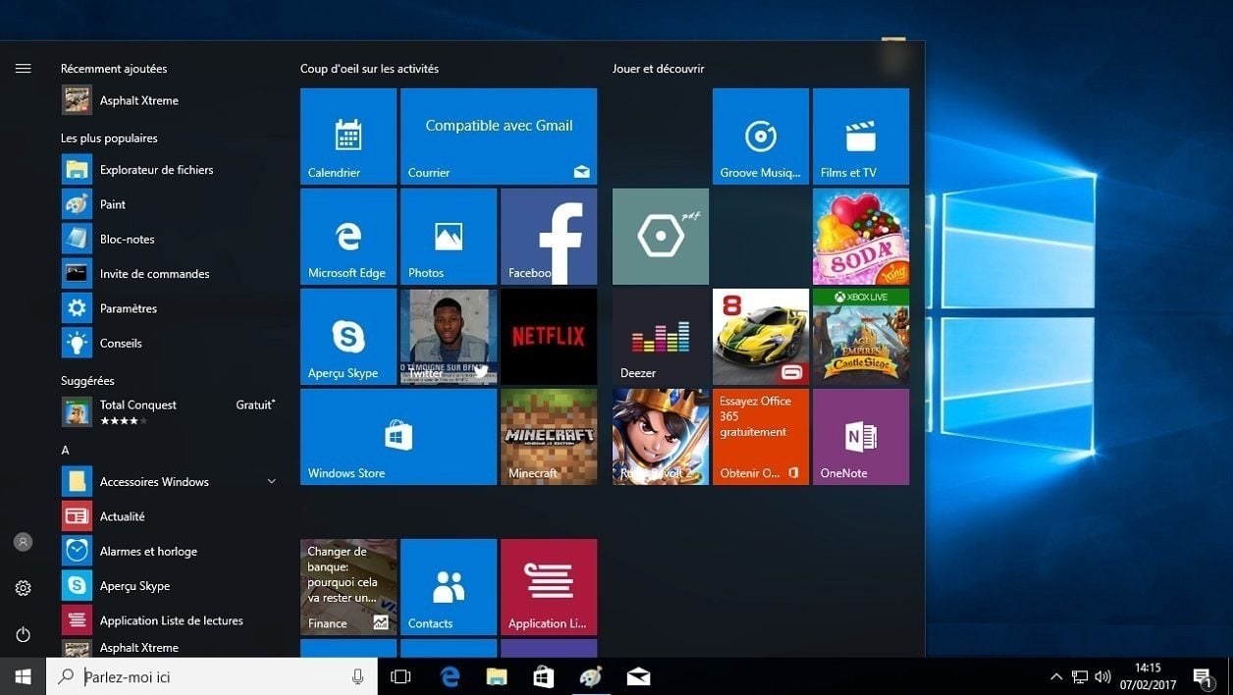Viewport: 1233px width, 695px height.
Task: Open Settings gear in Start left rail
Action: pos(23,588)
